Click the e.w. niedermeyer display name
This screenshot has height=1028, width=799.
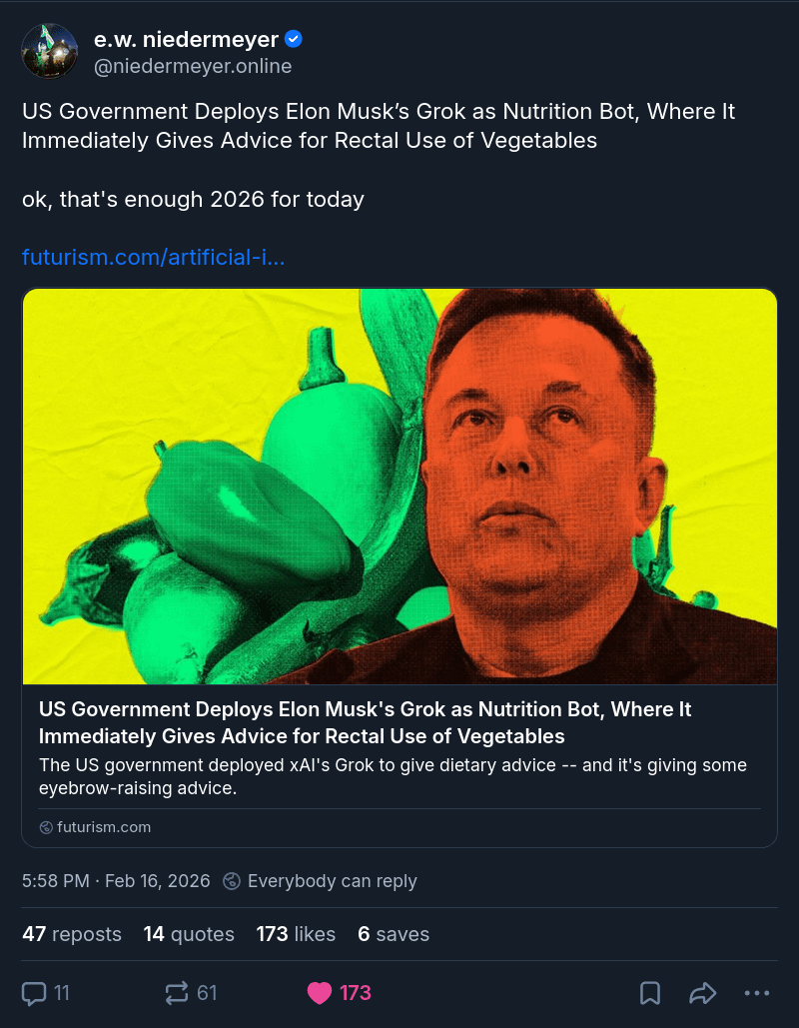185,40
